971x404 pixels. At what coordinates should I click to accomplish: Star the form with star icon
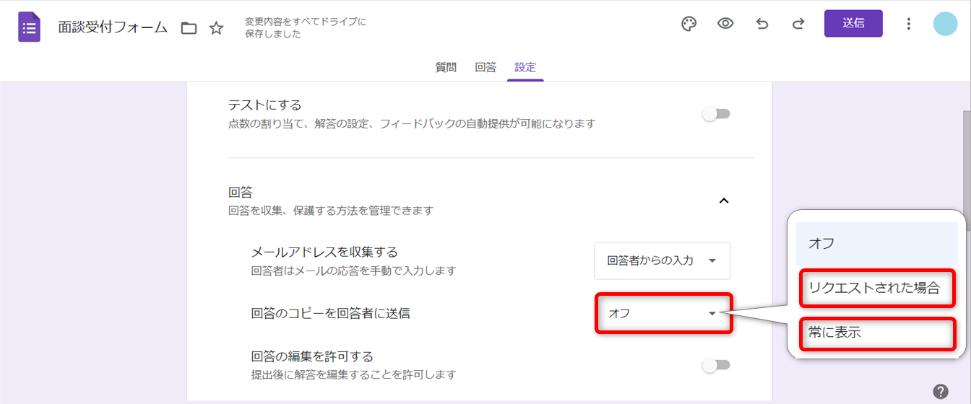click(x=216, y=28)
